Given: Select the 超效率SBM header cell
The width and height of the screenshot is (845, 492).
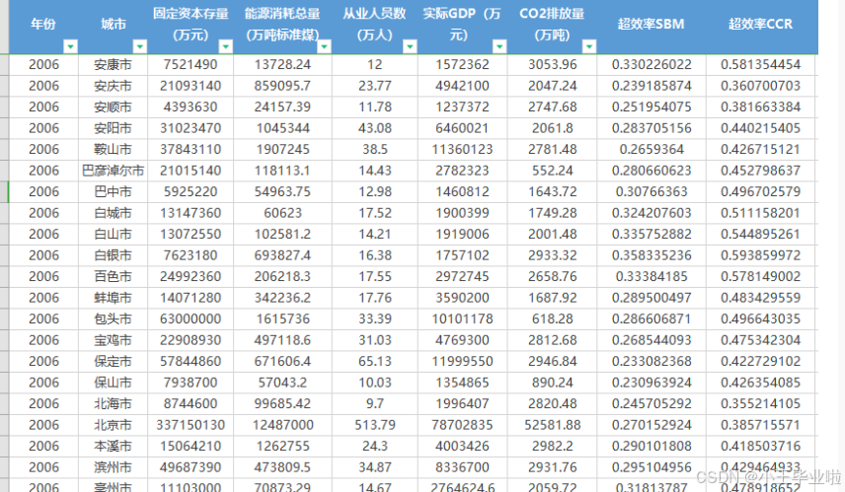Looking at the screenshot, I should click(651, 25).
